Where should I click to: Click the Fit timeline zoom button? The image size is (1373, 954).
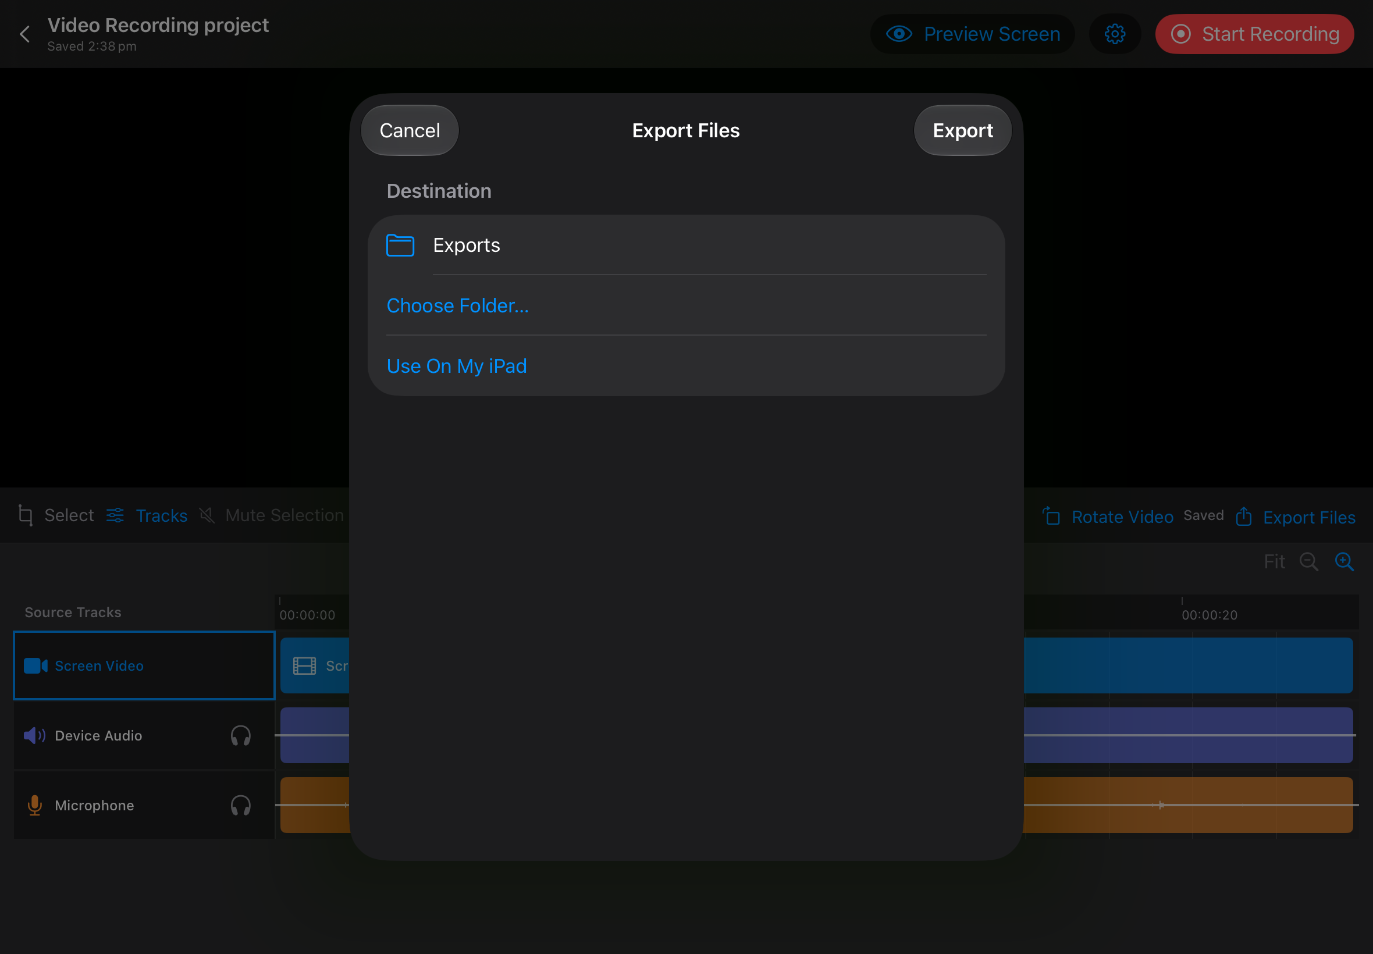1274,561
